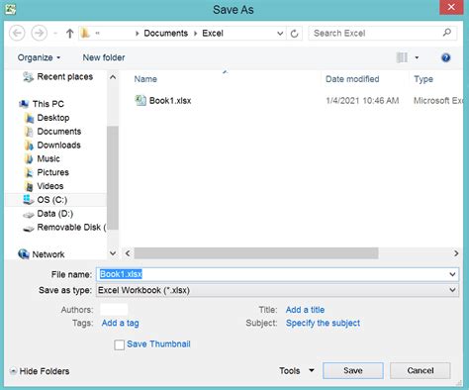
Task: Click the Pictures folder icon
Action: [29, 172]
